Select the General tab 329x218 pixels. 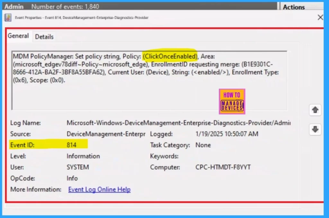click(x=18, y=36)
